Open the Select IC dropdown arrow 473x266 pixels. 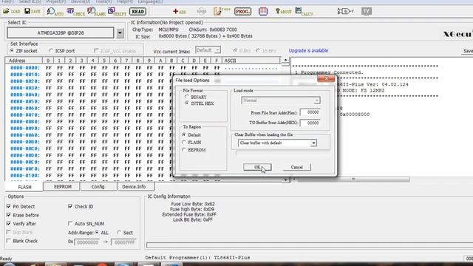click(x=120, y=33)
